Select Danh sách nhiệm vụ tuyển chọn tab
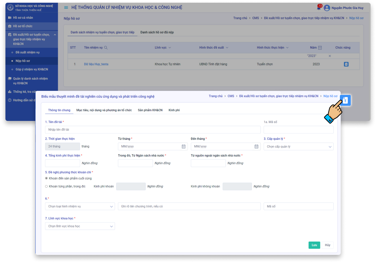 pos(102,33)
